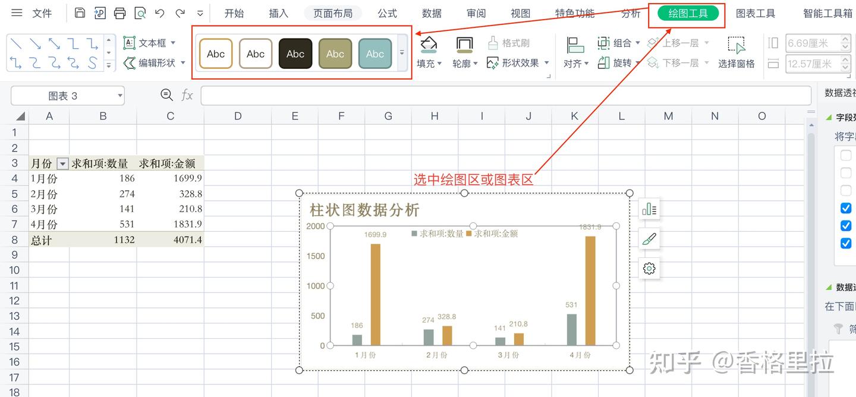The width and height of the screenshot is (856, 397).
Task: Open the 填充 dropdown arrow
Action: click(x=439, y=64)
